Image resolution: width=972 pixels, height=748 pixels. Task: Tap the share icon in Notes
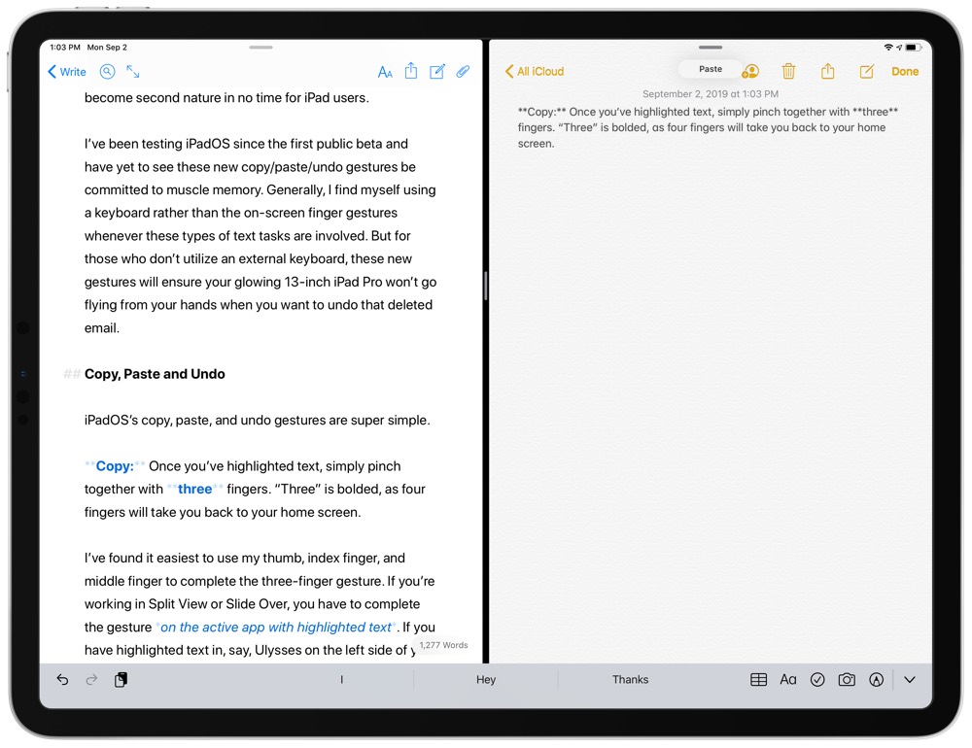pyautogui.click(x=827, y=71)
